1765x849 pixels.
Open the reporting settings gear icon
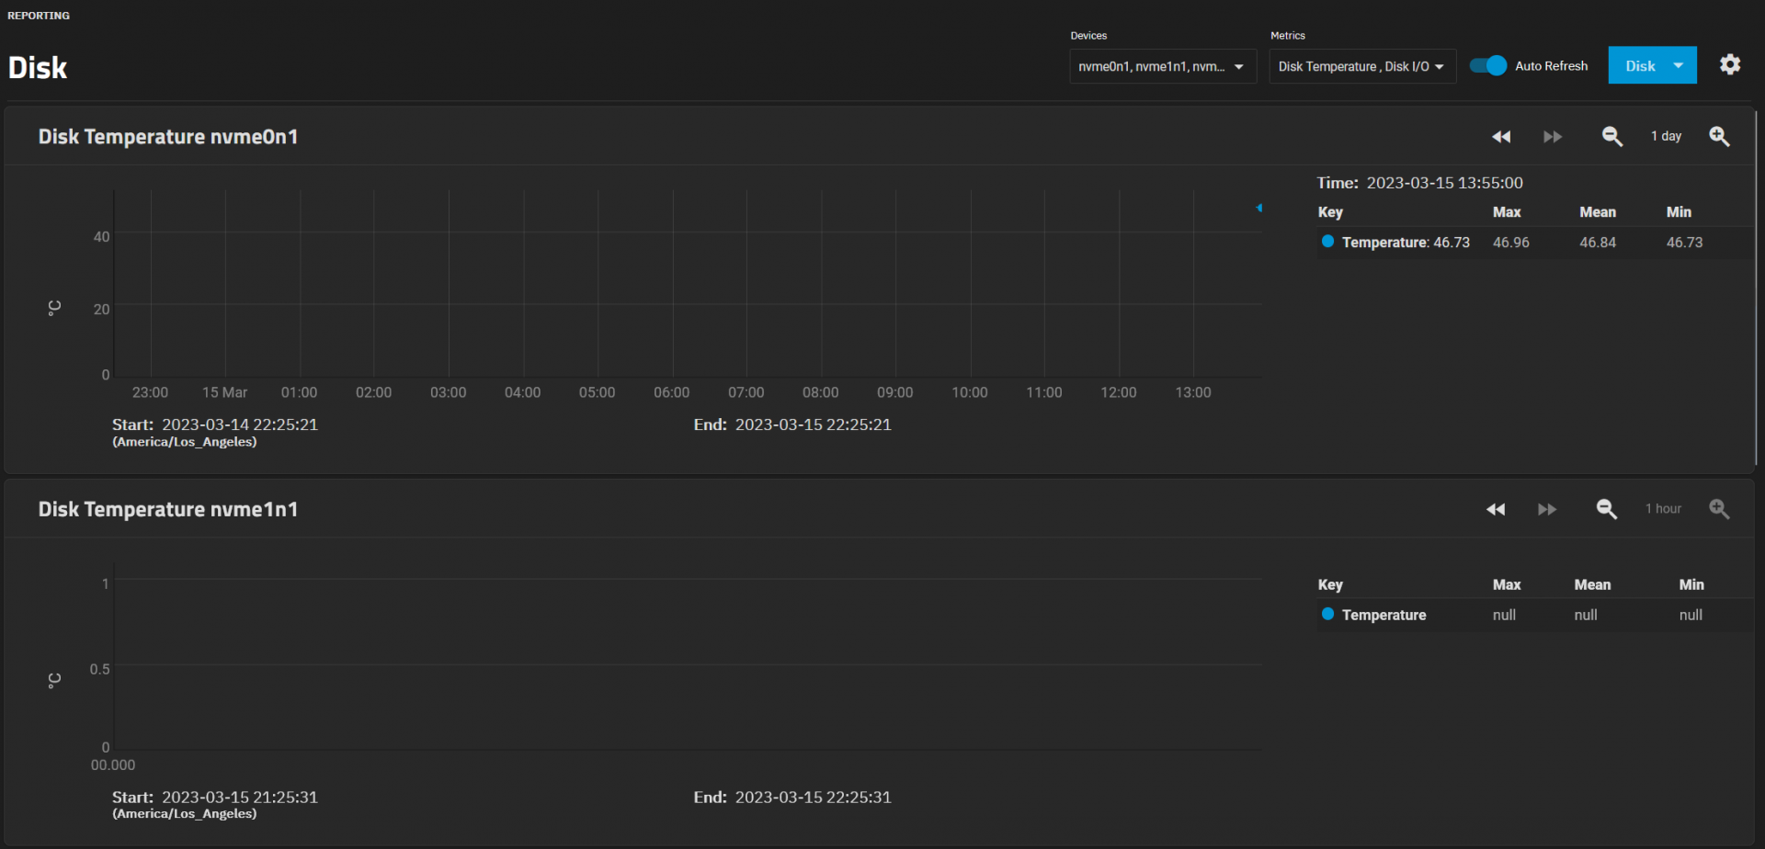pyautogui.click(x=1730, y=64)
